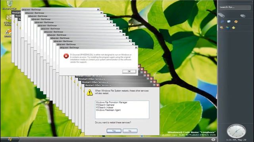
Task: Click the red error icon in Bad Image dialog
Action: pos(66,56)
